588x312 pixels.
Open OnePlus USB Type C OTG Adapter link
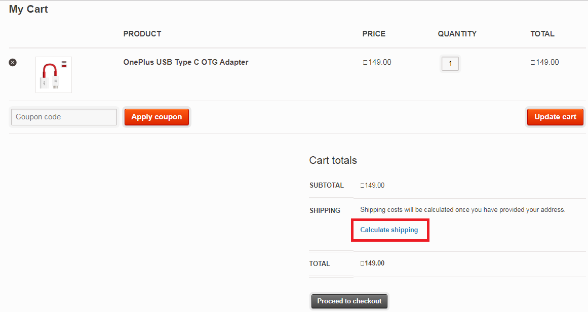click(x=186, y=62)
